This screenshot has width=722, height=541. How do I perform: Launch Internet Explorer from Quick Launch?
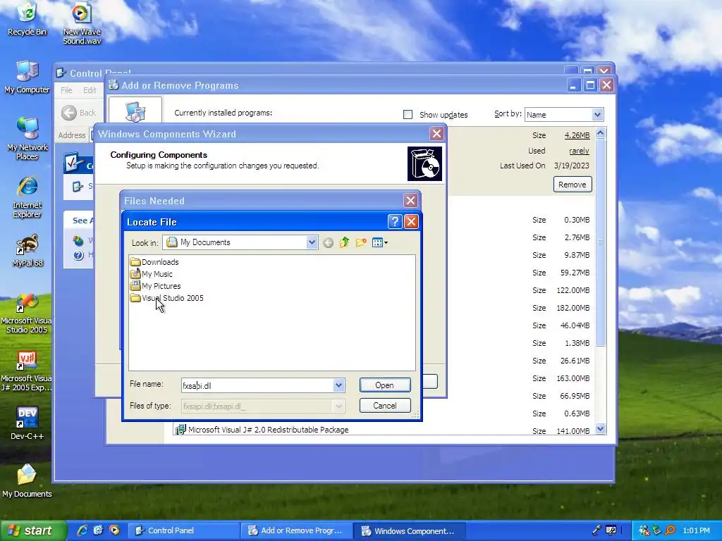click(x=83, y=530)
